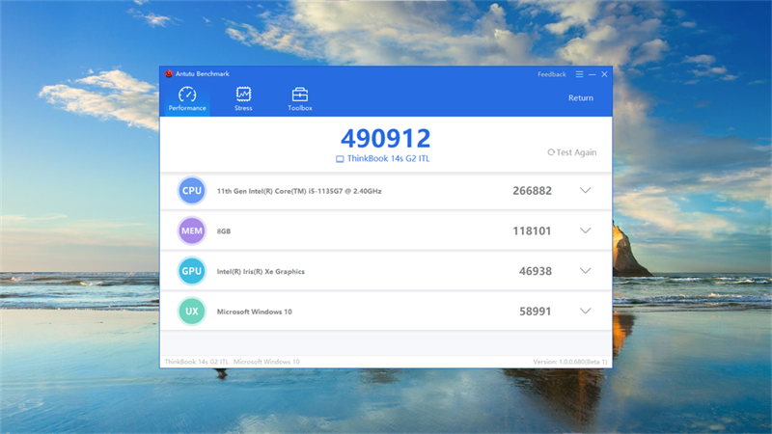The image size is (772, 434).
Task: Expand the UX Windows 10 row chevron
Action: pos(585,312)
